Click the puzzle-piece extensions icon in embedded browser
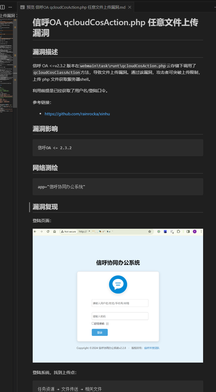Image resolution: width=216 pixels, height=392 pixels. point(179,232)
